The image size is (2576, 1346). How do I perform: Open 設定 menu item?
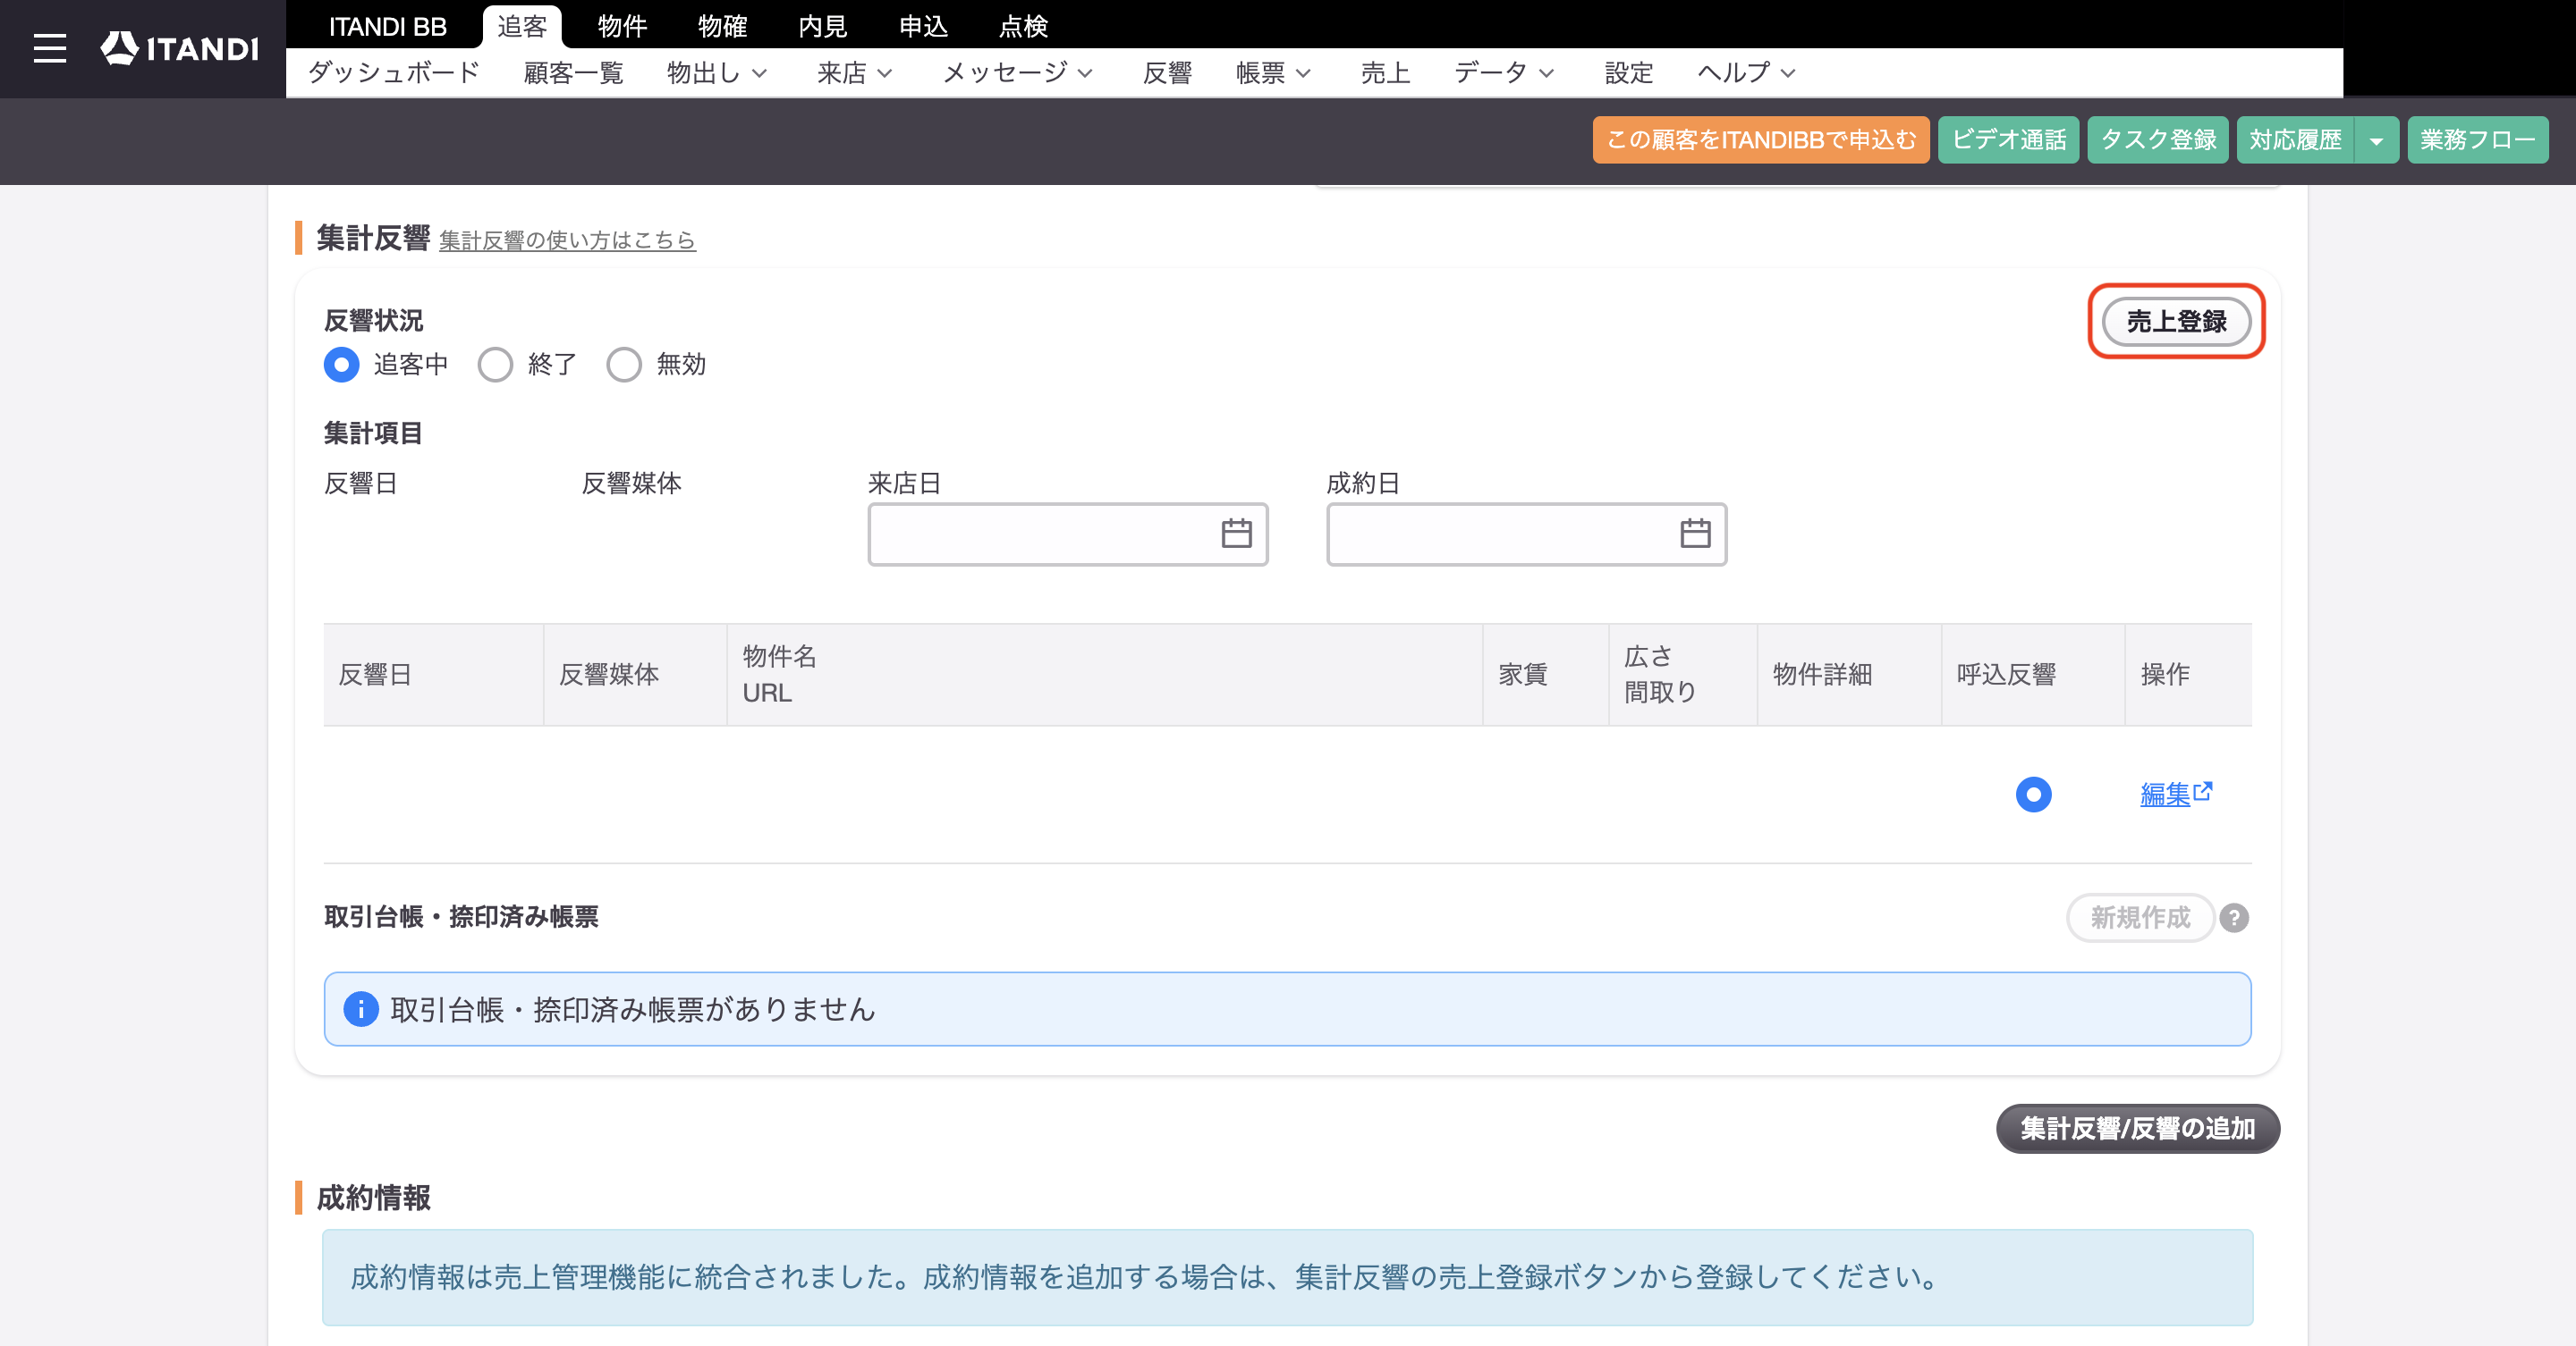click(1628, 73)
